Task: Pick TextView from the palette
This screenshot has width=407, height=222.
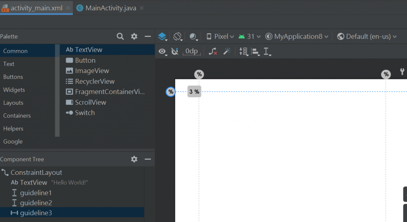Action: tap(107, 50)
